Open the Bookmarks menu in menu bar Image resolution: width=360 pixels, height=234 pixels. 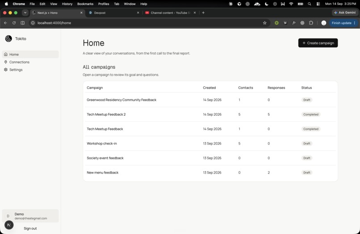pyautogui.click(x=85, y=4)
